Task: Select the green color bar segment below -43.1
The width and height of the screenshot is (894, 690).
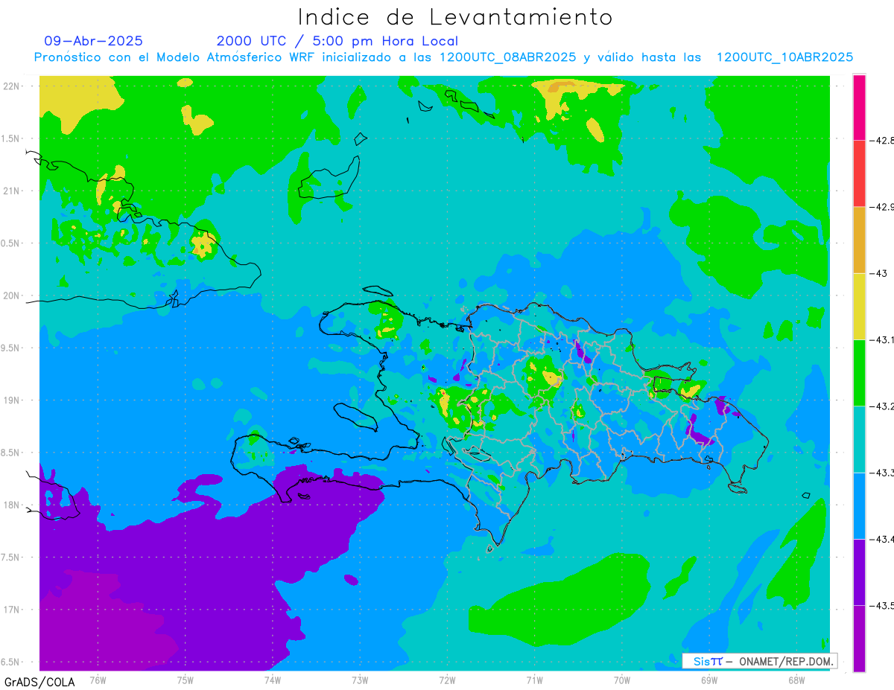Action: click(x=859, y=372)
